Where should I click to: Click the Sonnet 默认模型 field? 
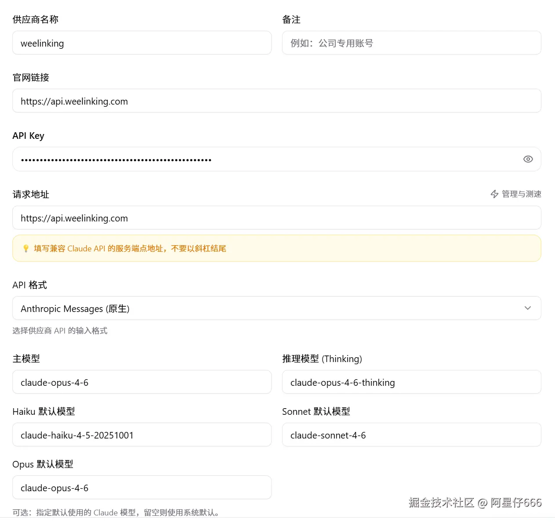(412, 435)
